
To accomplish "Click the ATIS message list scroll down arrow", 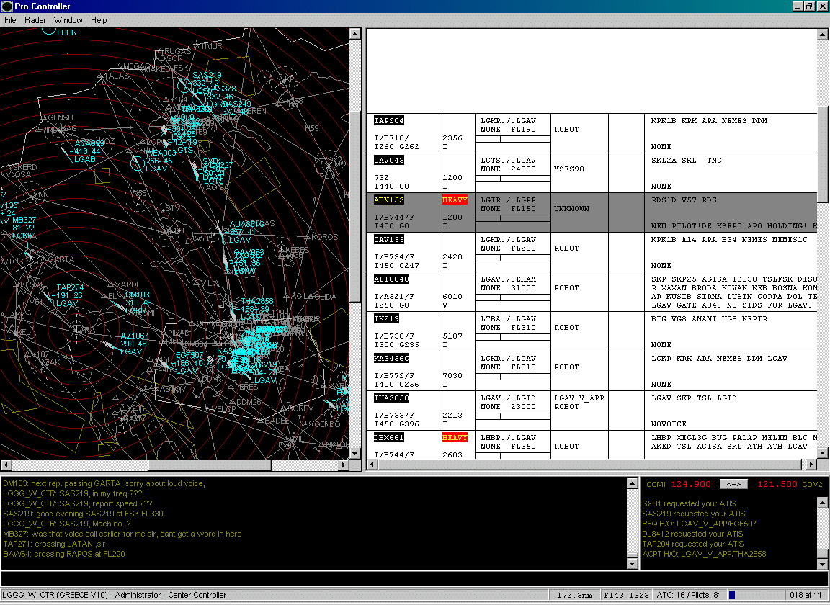I will [823, 564].
